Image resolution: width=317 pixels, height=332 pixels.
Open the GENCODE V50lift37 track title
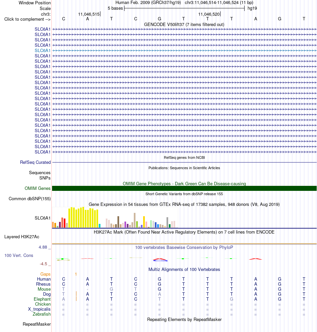(x=184, y=25)
